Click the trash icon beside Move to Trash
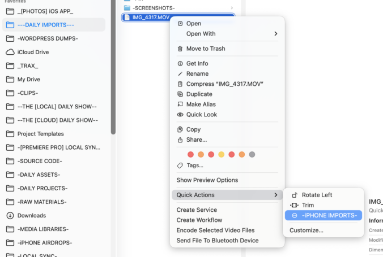Viewport: 383px width, 257px height. click(180, 49)
